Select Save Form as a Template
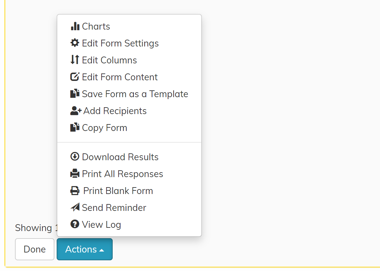The image size is (380, 271). pos(135,94)
